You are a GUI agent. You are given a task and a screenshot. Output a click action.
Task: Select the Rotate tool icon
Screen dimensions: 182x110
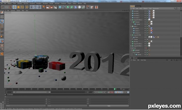click(x=22, y=7)
